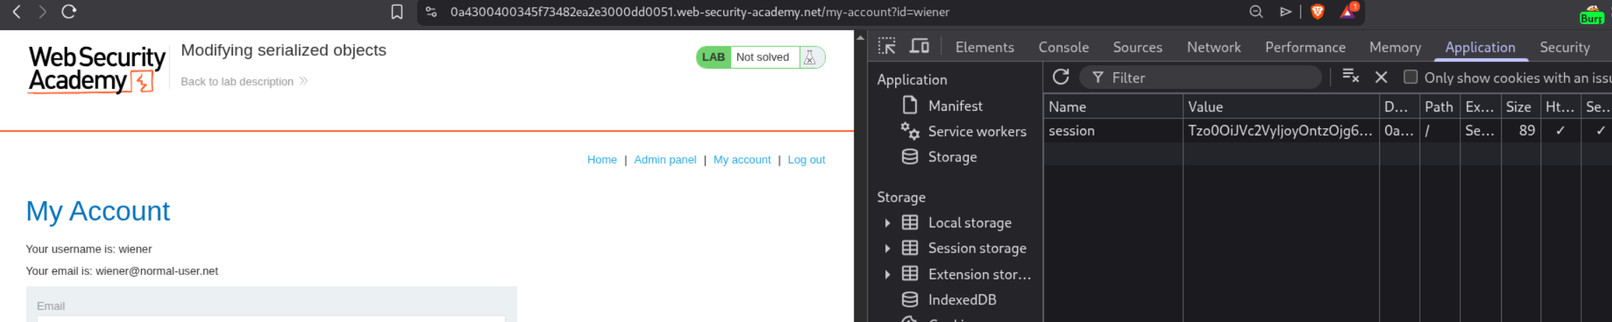Refresh the cookies table in DevTools
The image size is (1612, 322).
point(1061,77)
